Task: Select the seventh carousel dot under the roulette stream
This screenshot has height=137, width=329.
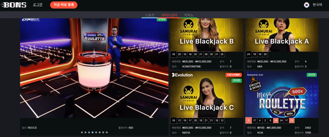Action: coord(103,133)
